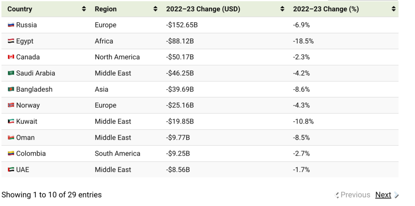Select Egypt's -18.5% change cell
This screenshot has height=206, width=415.
303,41
